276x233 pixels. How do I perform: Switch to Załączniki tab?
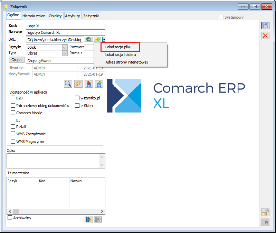coord(91,16)
